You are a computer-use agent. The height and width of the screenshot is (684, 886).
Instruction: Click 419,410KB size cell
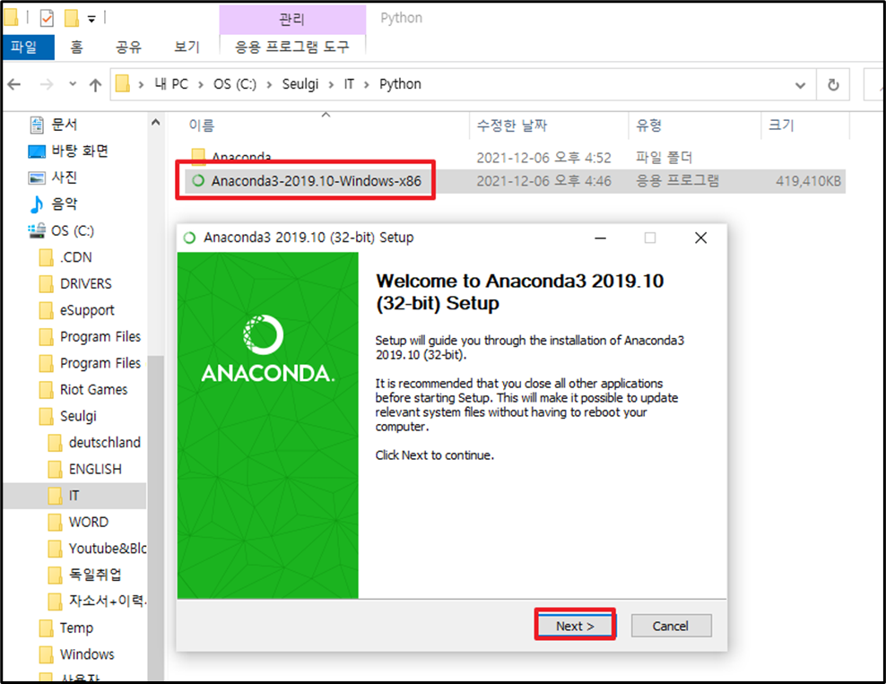[x=808, y=181]
